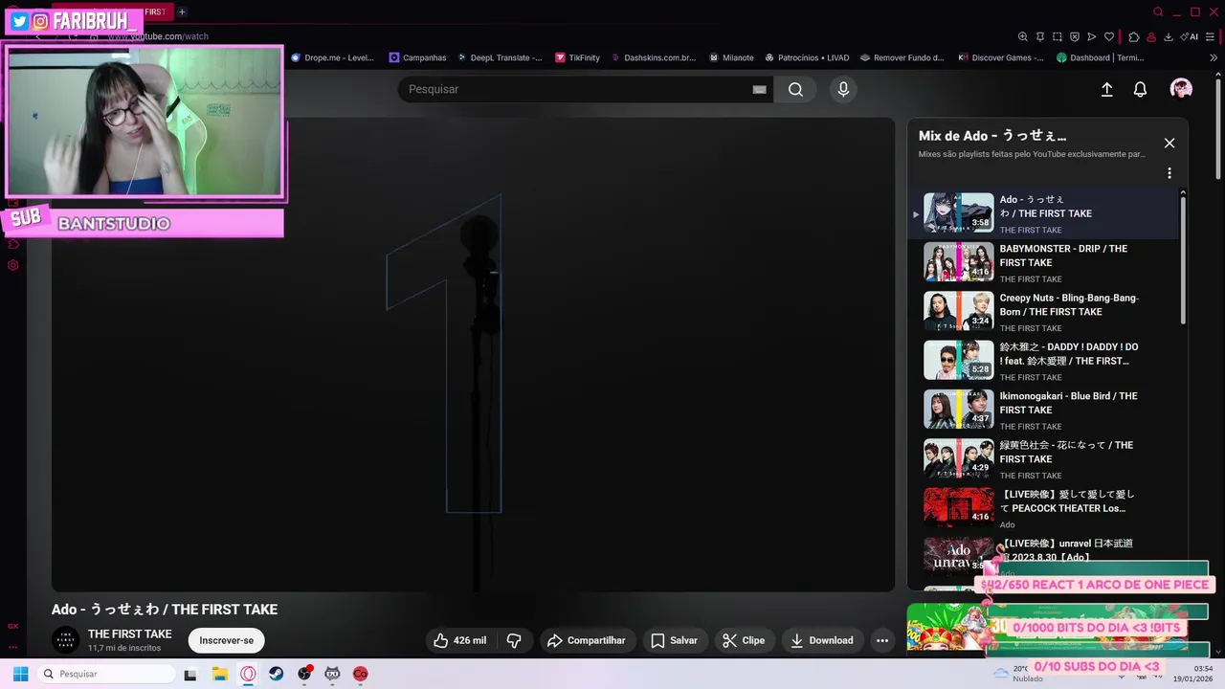Open THE FIRST TAKE channel avatar
Viewport: 1225px width, 689px height.
pos(65,640)
